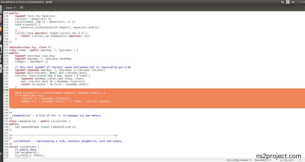Open the network indicator in the top panel
The height and width of the screenshot is (162, 305).
coord(282,2)
